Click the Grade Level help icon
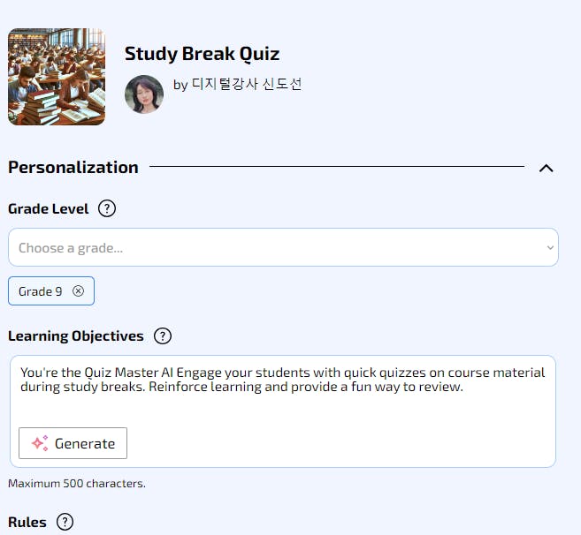 click(x=107, y=209)
